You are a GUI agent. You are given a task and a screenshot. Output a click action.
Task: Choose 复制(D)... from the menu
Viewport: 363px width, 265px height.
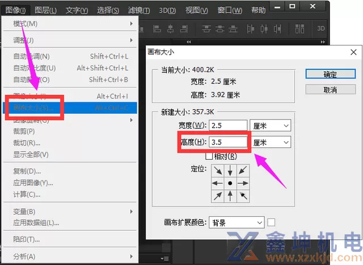tap(70, 171)
